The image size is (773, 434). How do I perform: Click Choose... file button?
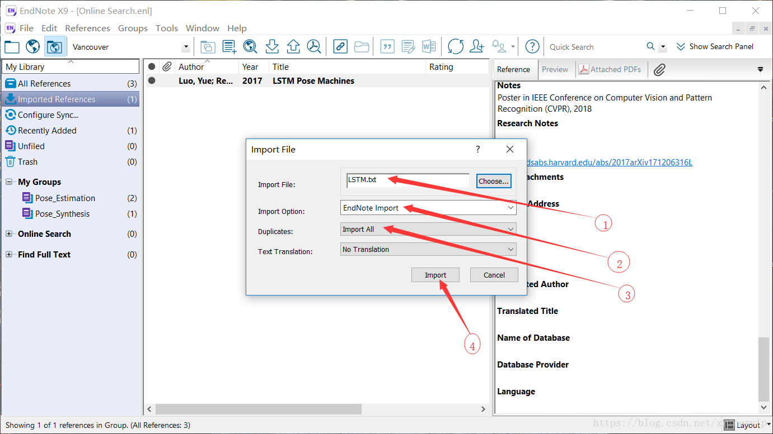tap(494, 181)
